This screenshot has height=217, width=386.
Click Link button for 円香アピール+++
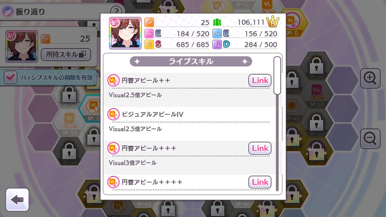pyautogui.click(x=260, y=148)
